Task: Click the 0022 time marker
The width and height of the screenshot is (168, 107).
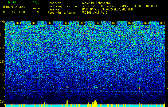Action: click(34, 23)
